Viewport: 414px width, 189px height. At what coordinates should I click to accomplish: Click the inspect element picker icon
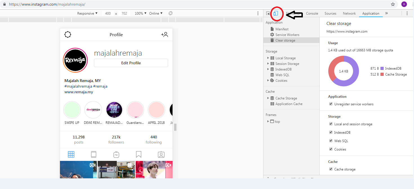tap(268, 13)
